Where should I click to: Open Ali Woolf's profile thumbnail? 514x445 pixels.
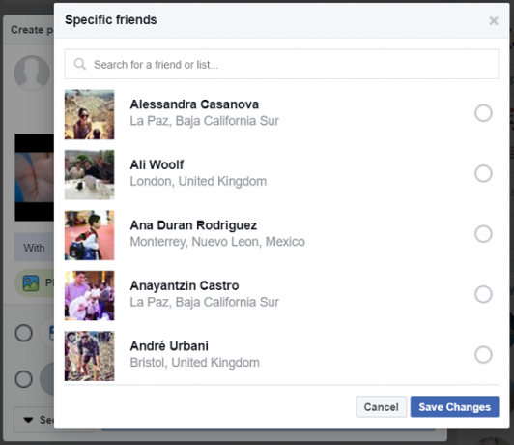point(90,175)
